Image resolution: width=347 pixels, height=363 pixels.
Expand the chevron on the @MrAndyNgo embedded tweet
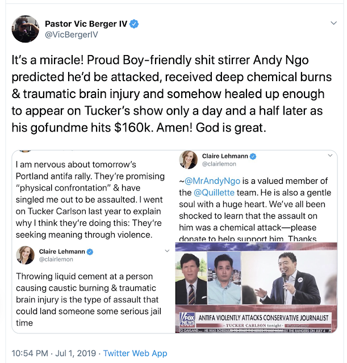pos(328,156)
